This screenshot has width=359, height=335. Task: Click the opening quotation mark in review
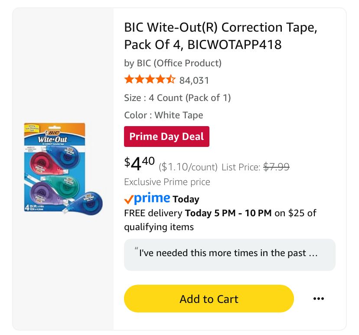136,250
